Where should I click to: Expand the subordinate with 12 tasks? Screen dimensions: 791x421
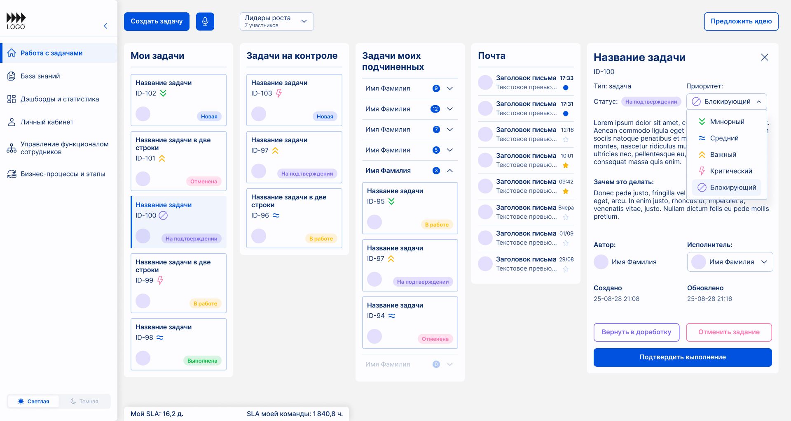(450, 109)
